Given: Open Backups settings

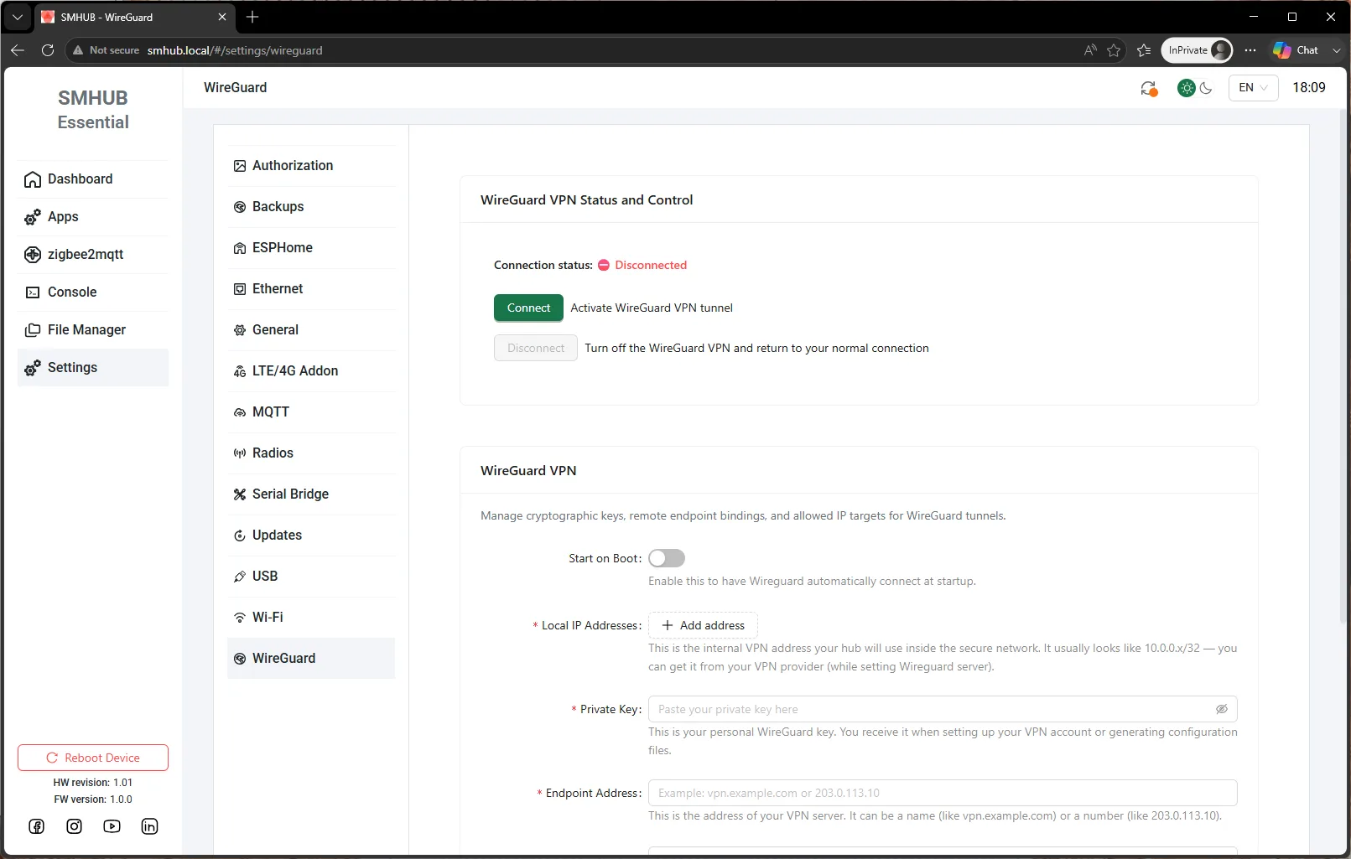Looking at the screenshot, I should click(x=311, y=207).
